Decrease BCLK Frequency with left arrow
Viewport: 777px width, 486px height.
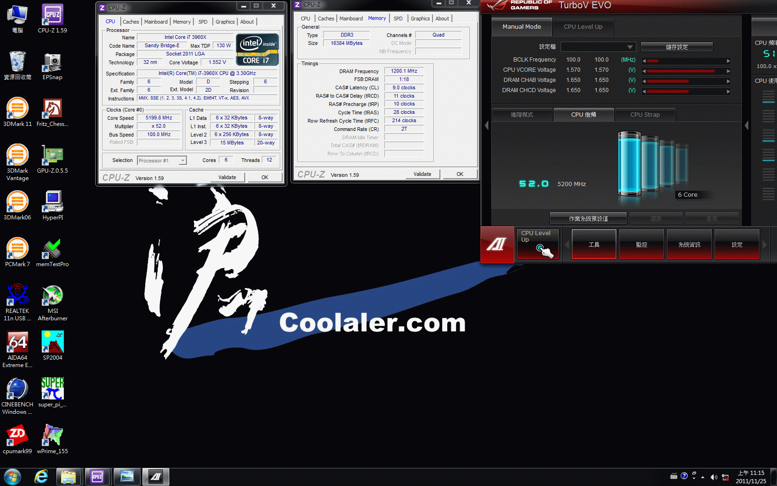(644, 61)
